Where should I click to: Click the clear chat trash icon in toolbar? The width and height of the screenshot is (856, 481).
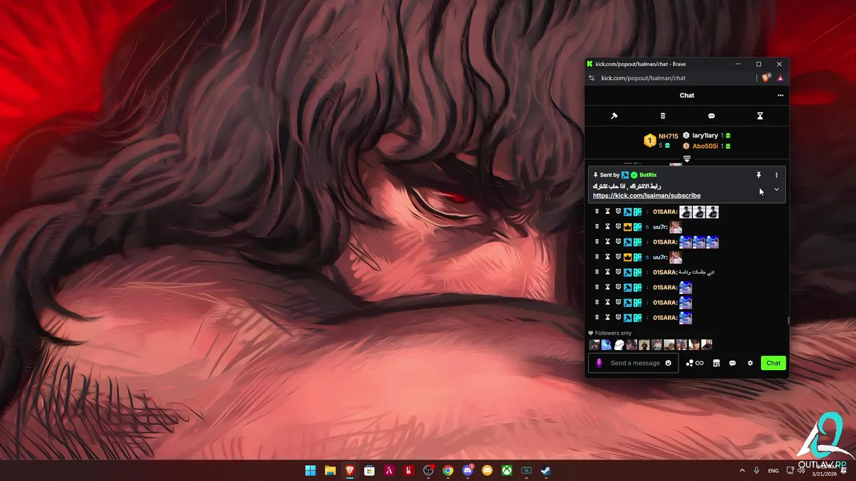663,116
